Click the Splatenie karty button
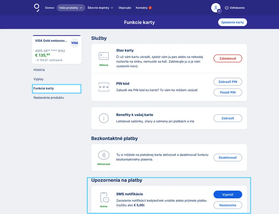Image resolution: width=279 pixels, height=214 pixels. coord(232,22)
